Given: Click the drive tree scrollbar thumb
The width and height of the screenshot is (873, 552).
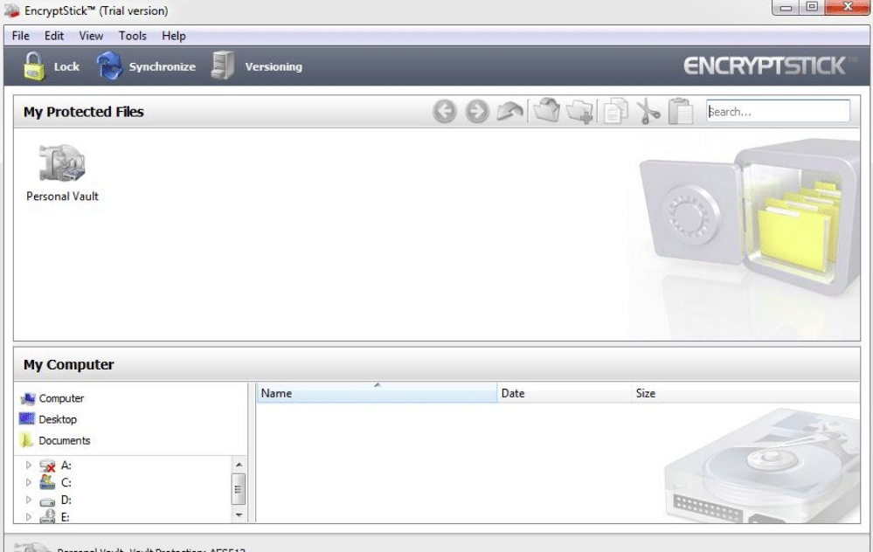Looking at the screenshot, I should pos(239,489).
